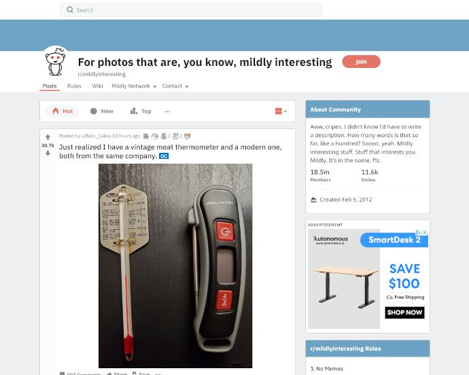This screenshot has width=469, height=375.
Task: Close the SmartDesk advertisement
Action: click(425, 232)
